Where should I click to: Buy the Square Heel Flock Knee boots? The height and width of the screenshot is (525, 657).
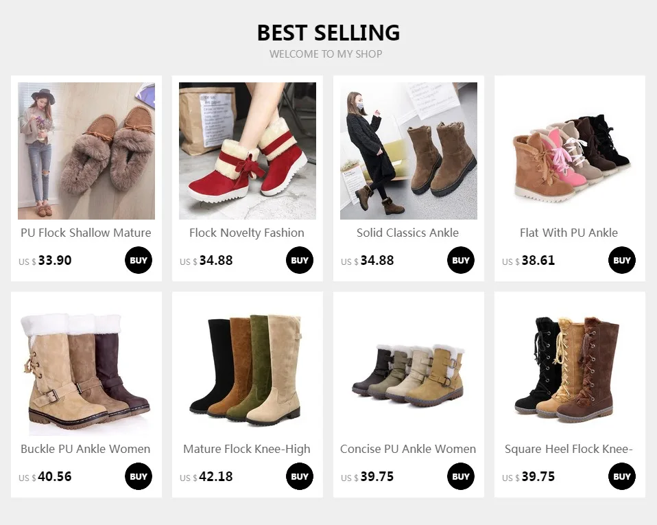tap(622, 476)
